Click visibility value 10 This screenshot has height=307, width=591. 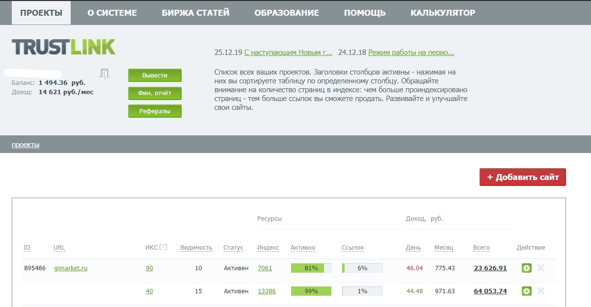pyautogui.click(x=198, y=268)
